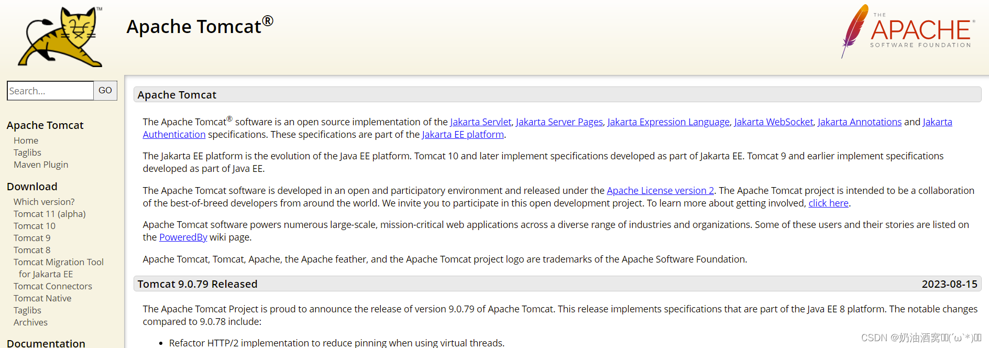Click the 'Refactor HTTP/2 implementation' bullet text

tap(337, 343)
